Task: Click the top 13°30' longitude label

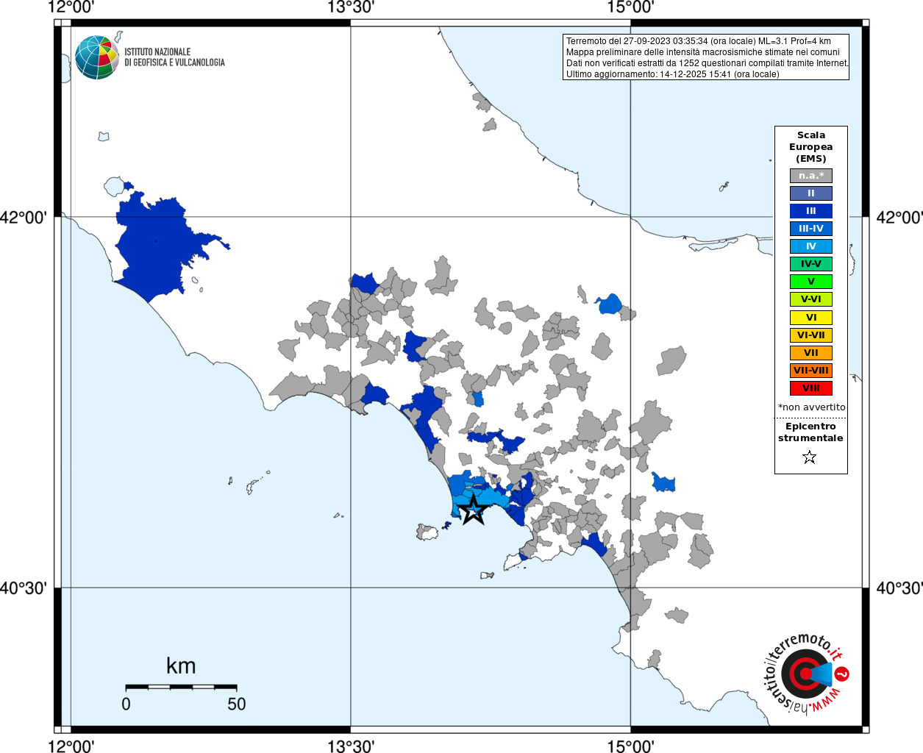Action: [351, 7]
